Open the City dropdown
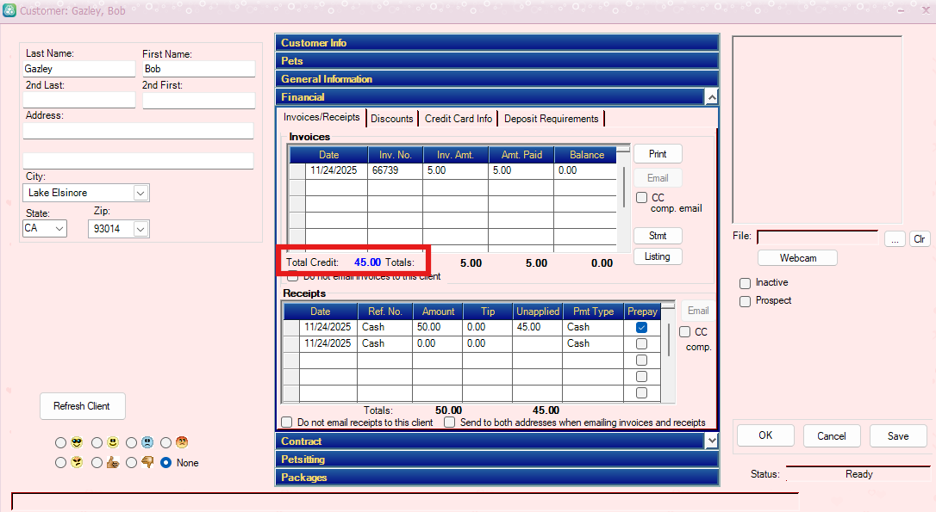 [140, 193]
